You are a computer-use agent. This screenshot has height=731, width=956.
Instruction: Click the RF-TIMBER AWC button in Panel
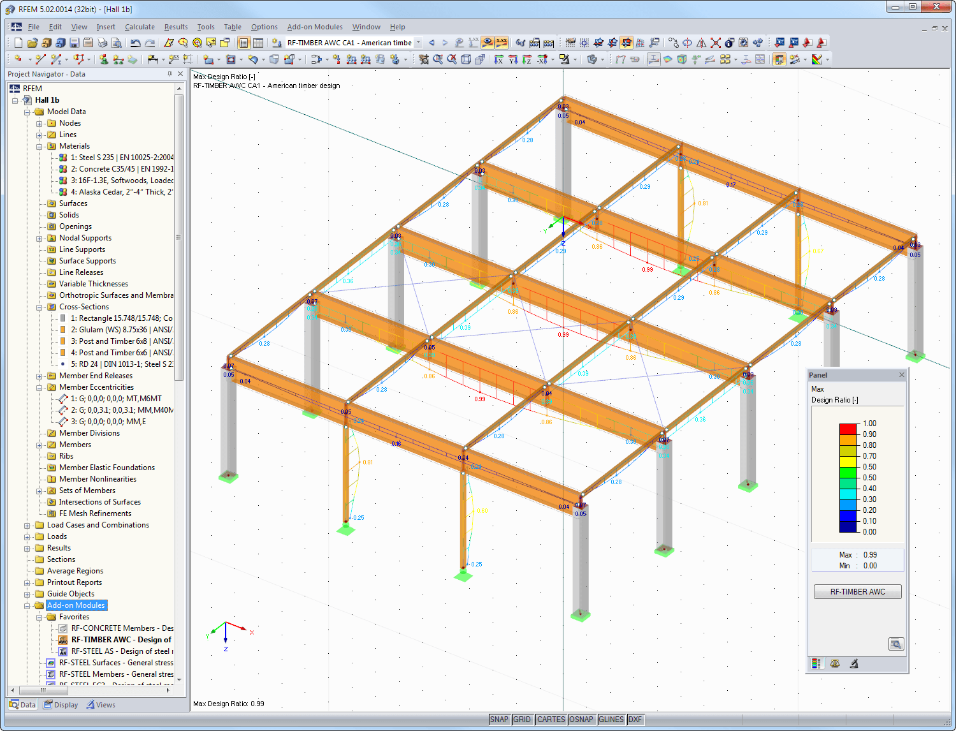pos(857,591)
